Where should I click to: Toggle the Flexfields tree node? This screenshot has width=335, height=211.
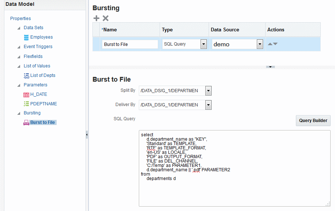coord(19,57)
